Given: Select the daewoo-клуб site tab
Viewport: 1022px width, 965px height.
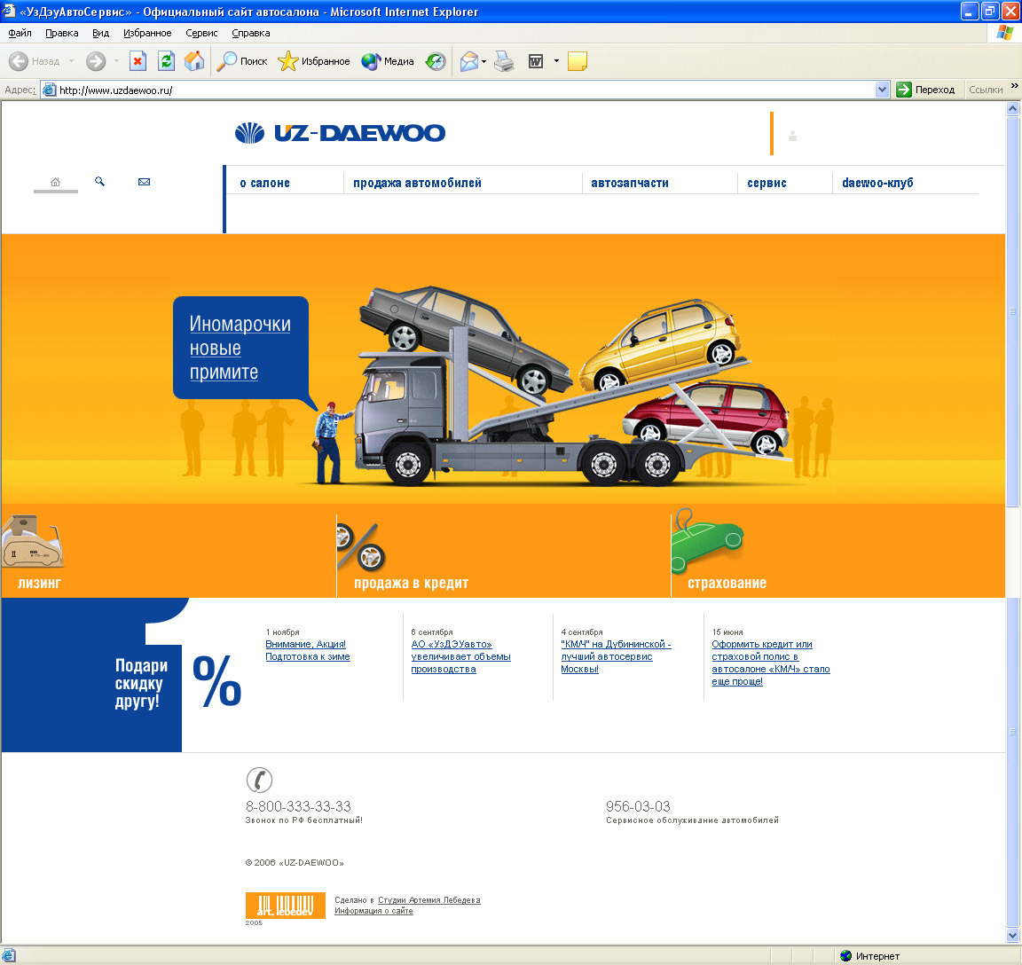Looking at the screenshot, I should click(877, 183).
